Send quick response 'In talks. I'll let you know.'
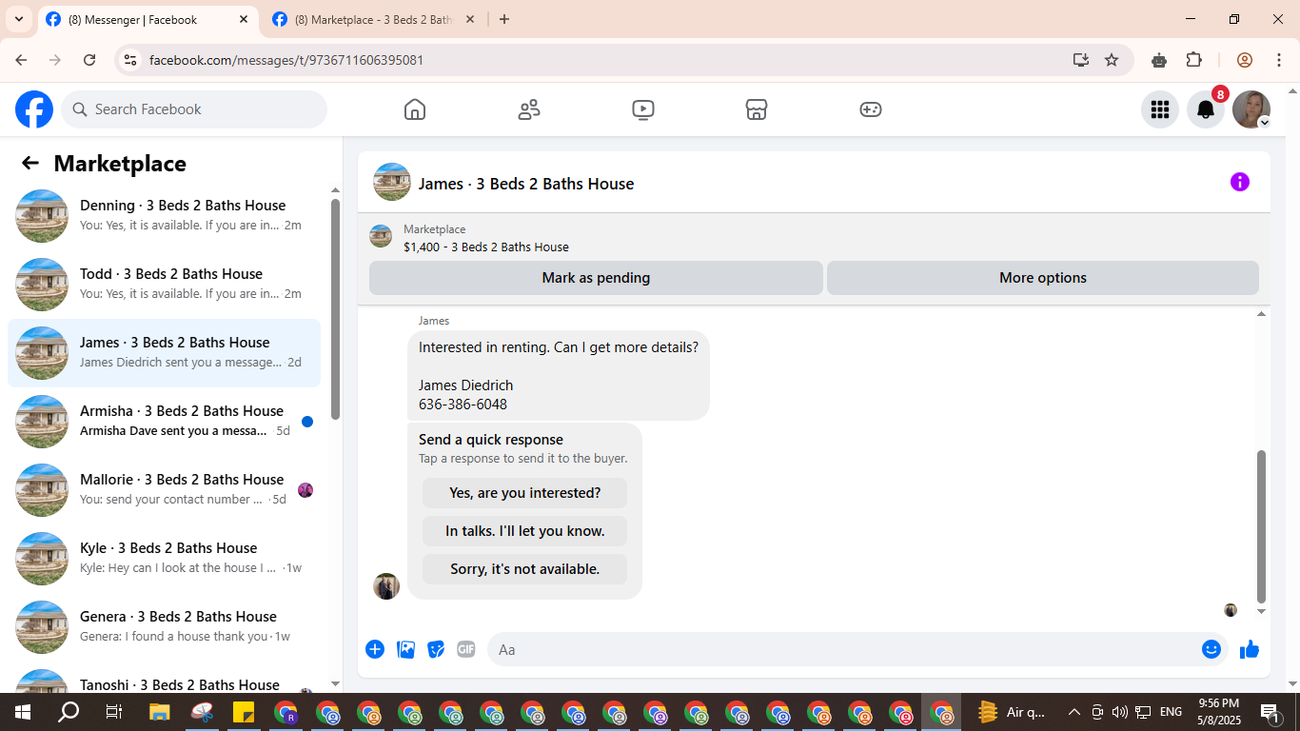The width and height of the screenshot is (1300, 731). [525, 531]
